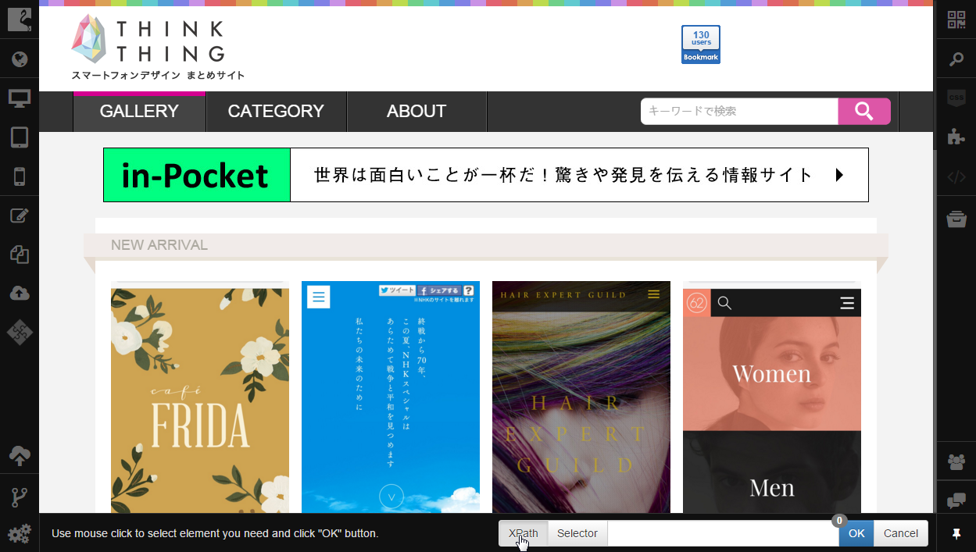Click the OK button
This screenshot has height=552, width=976.
pos(856,533)
